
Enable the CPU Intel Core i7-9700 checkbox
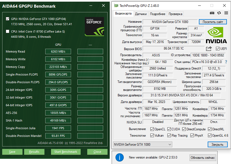[x=7, y=31]
